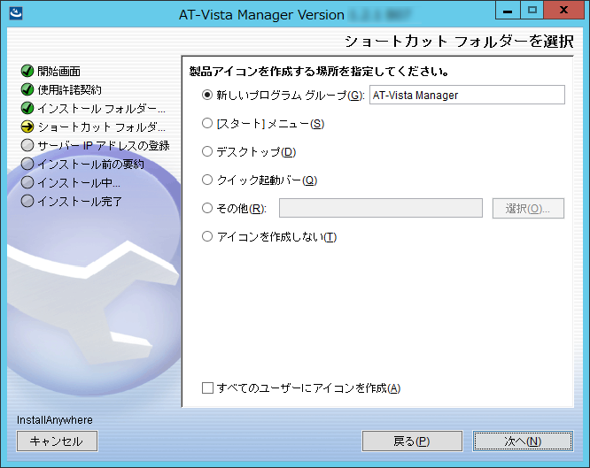
Task: Click the キャンセル button
Action: tap(58, 441)
